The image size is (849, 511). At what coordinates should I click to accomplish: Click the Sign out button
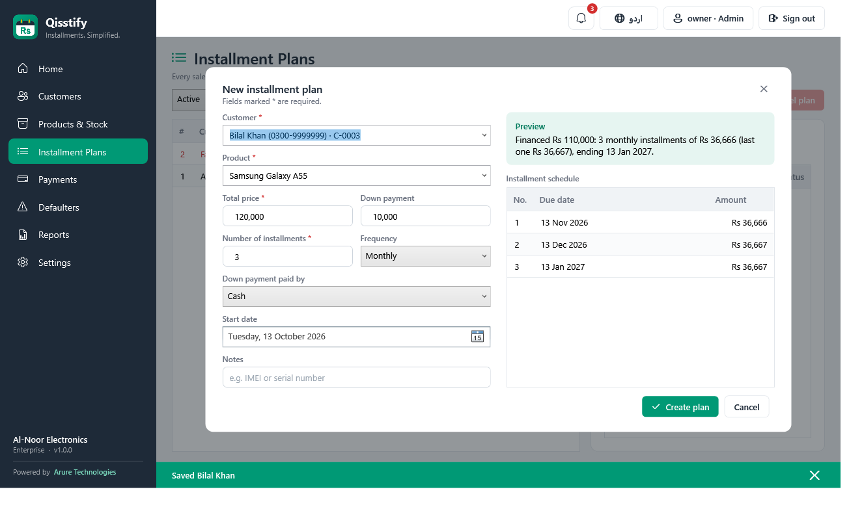point(791,18)
